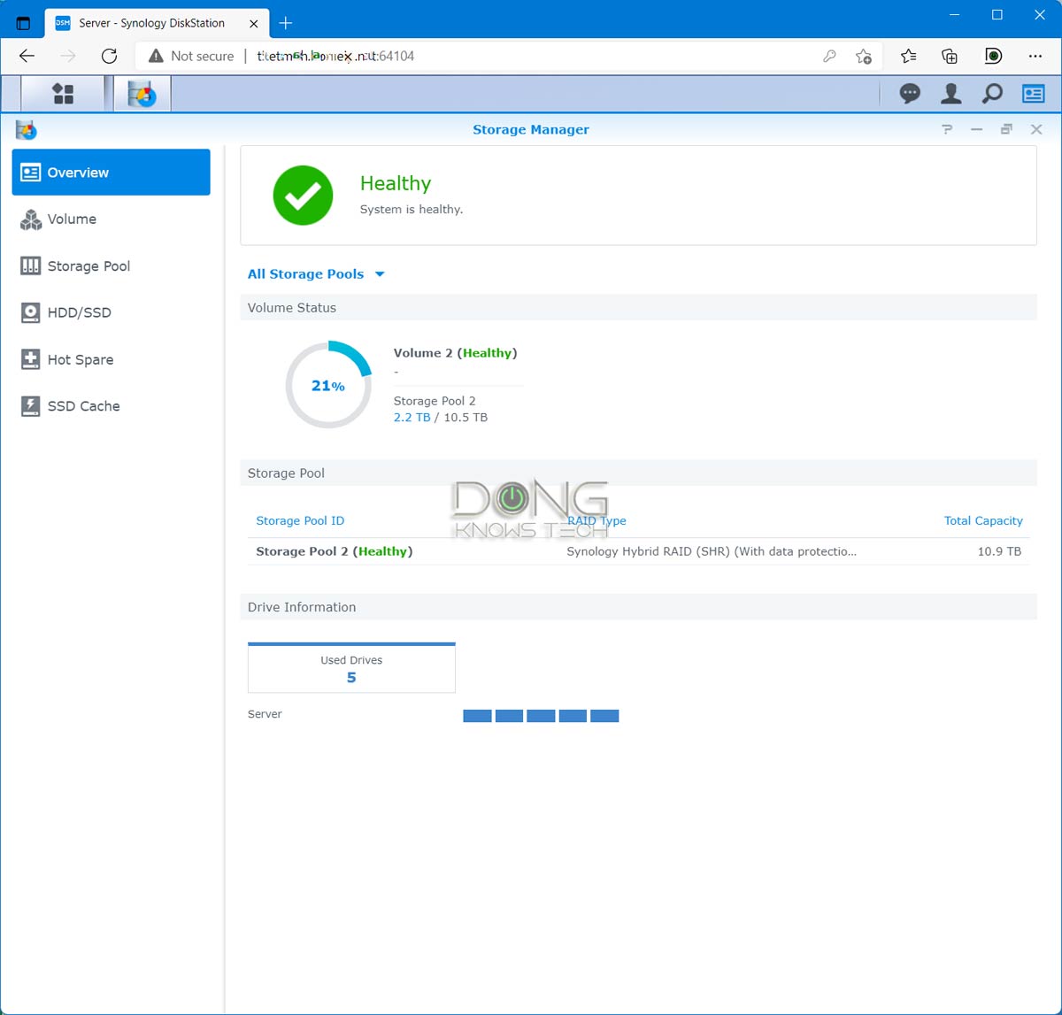The image size is (1062, 1015).
Task: Open browser Collections icon
Action: [x=950, y=56]
